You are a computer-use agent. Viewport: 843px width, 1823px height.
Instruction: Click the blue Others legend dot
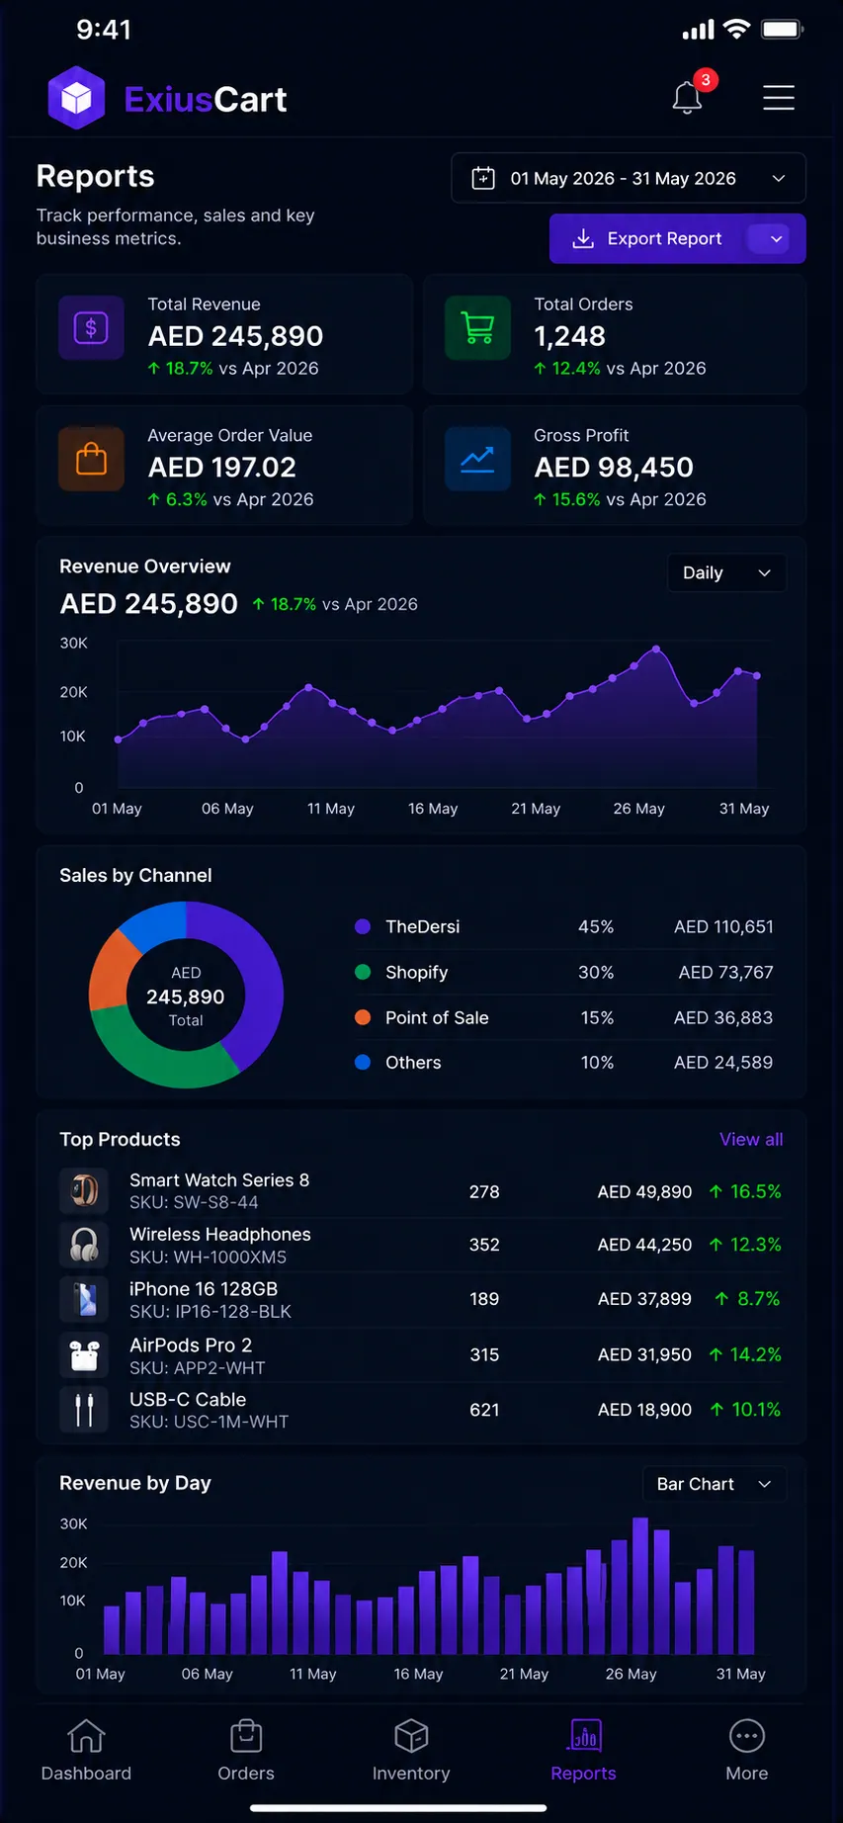pyautogui.click(x=363, y=1062)
